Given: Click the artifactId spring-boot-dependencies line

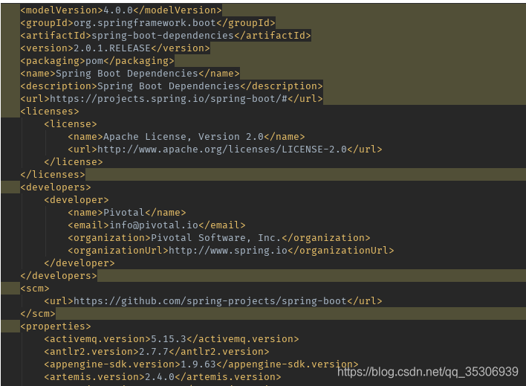Looking at the screenshot, I should pyautogui.click(x=166, y=35).
